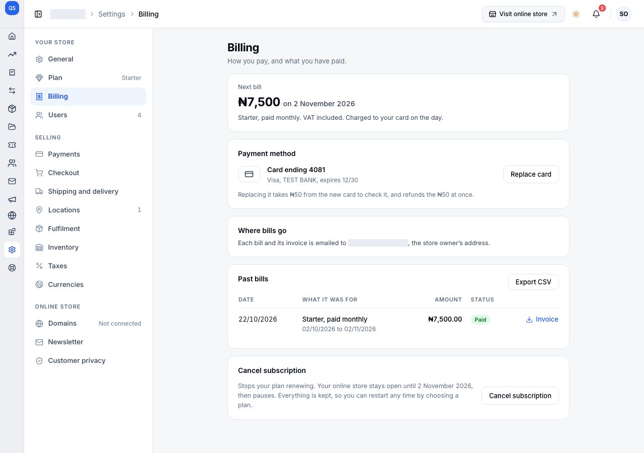Open the Marketing megaphone icon in the rail
Viewport: 644px width, 453px height.
pyautogui.click(x=12, y=199)
